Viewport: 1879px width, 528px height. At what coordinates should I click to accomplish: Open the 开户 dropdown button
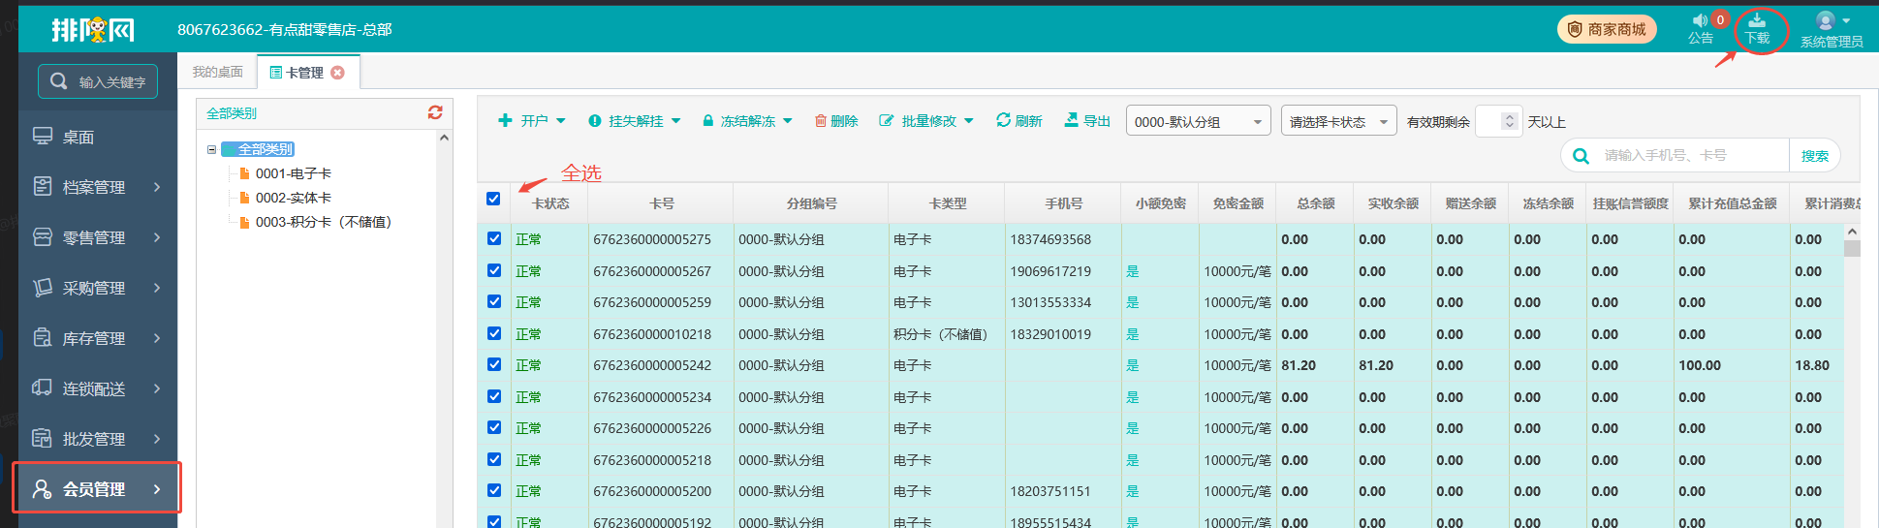(531, 121)
